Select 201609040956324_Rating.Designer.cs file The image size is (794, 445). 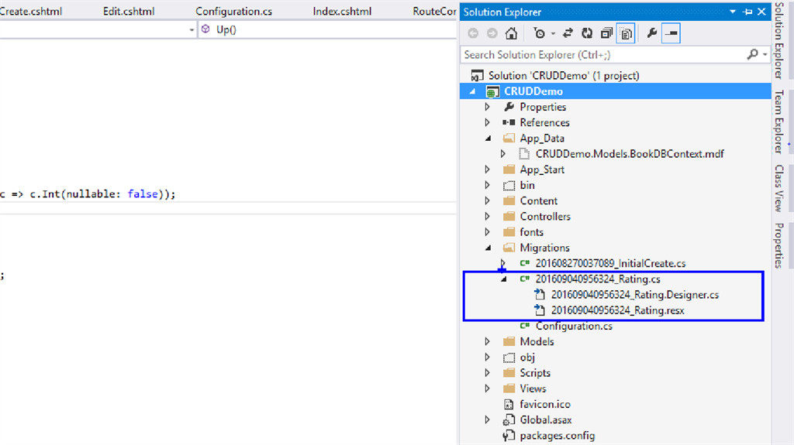click(635, 295)
